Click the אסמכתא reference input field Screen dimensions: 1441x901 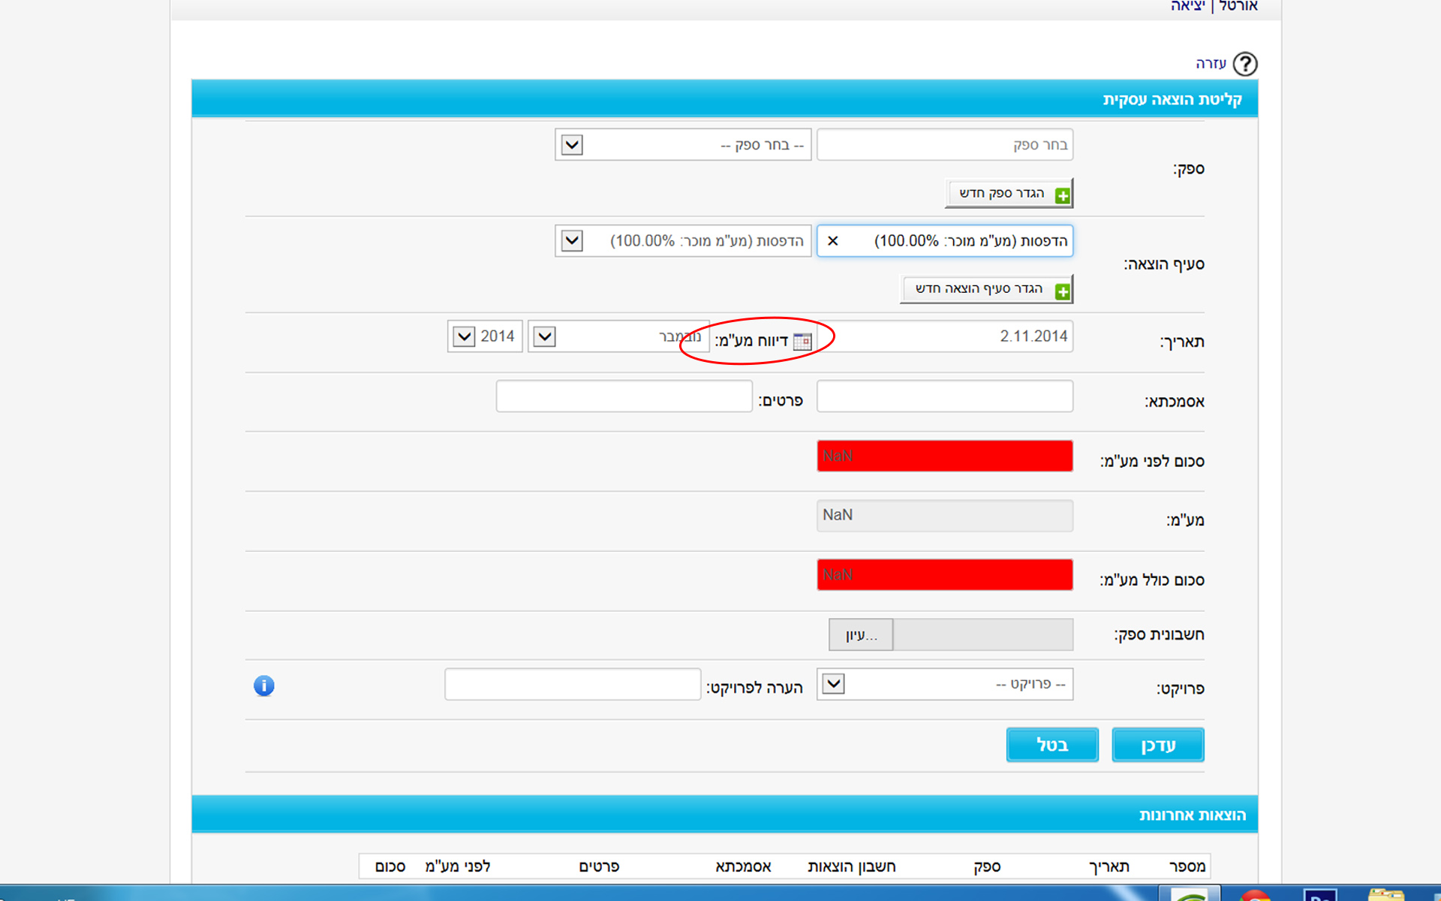(944, 396)
